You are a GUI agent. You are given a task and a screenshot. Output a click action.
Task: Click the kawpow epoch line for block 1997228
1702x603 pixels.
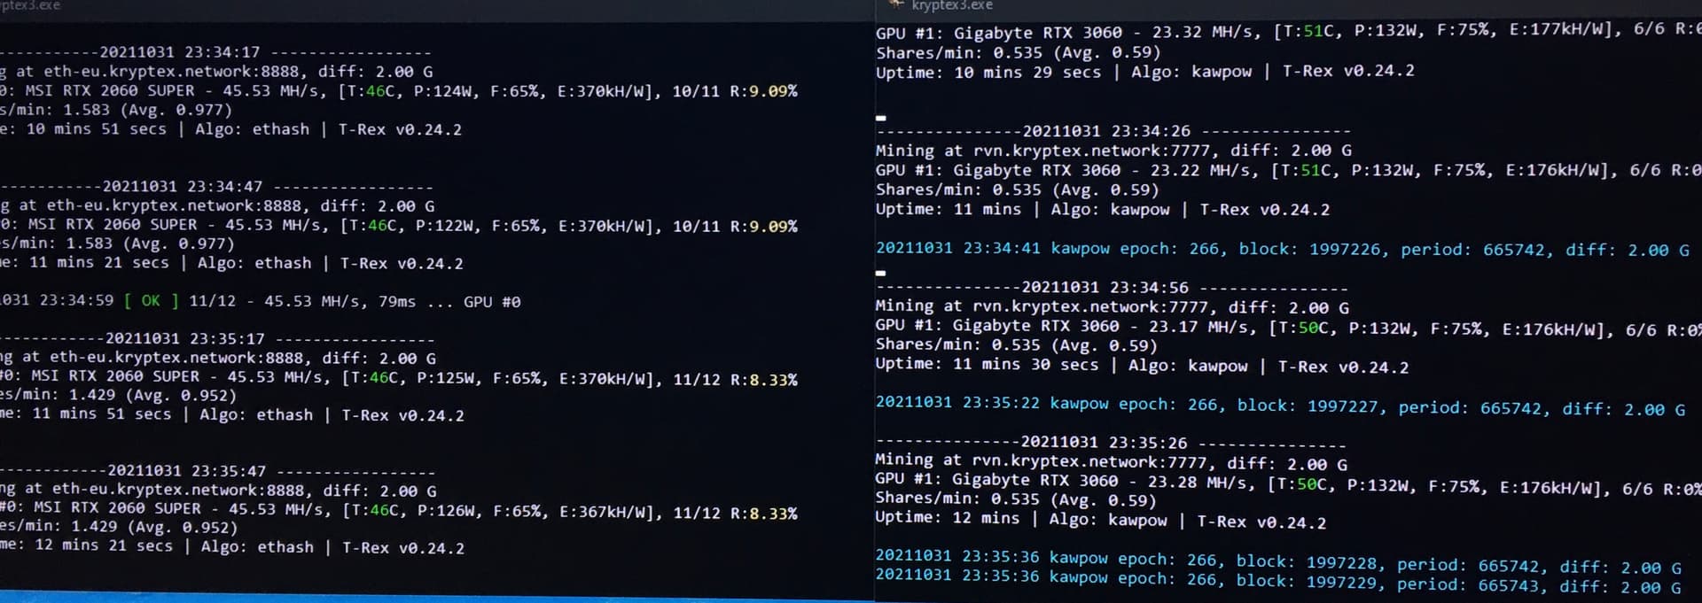(x=1278, y=561)
